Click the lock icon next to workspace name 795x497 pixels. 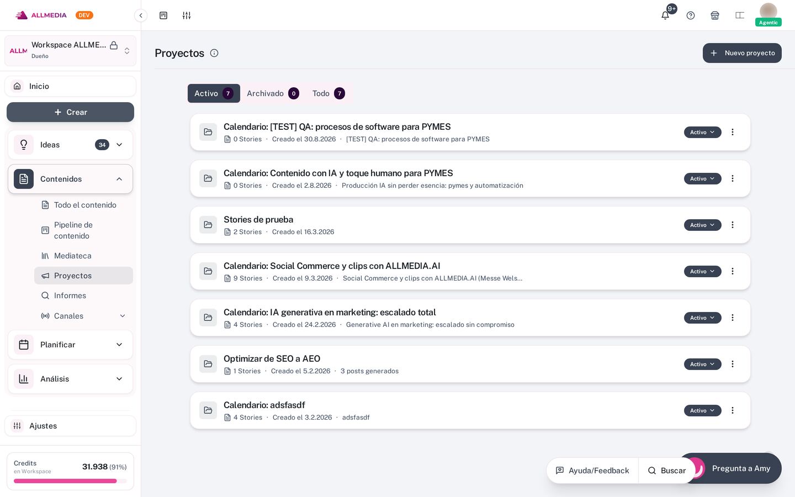[x=114, y=45]
